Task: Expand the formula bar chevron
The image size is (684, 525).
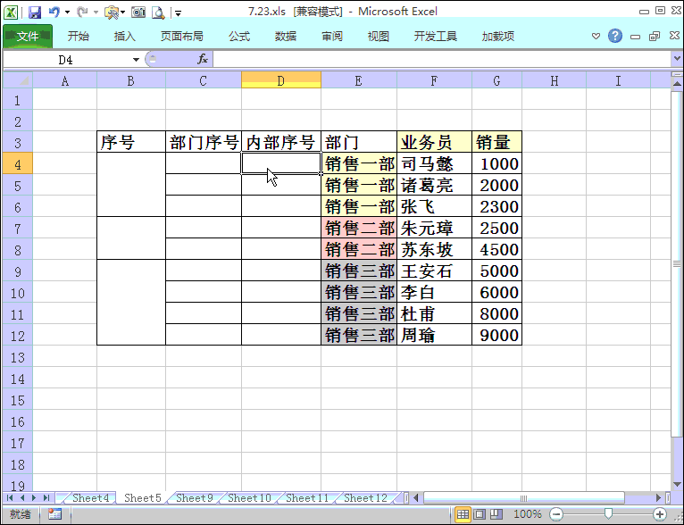Action: tap(677, 58)
